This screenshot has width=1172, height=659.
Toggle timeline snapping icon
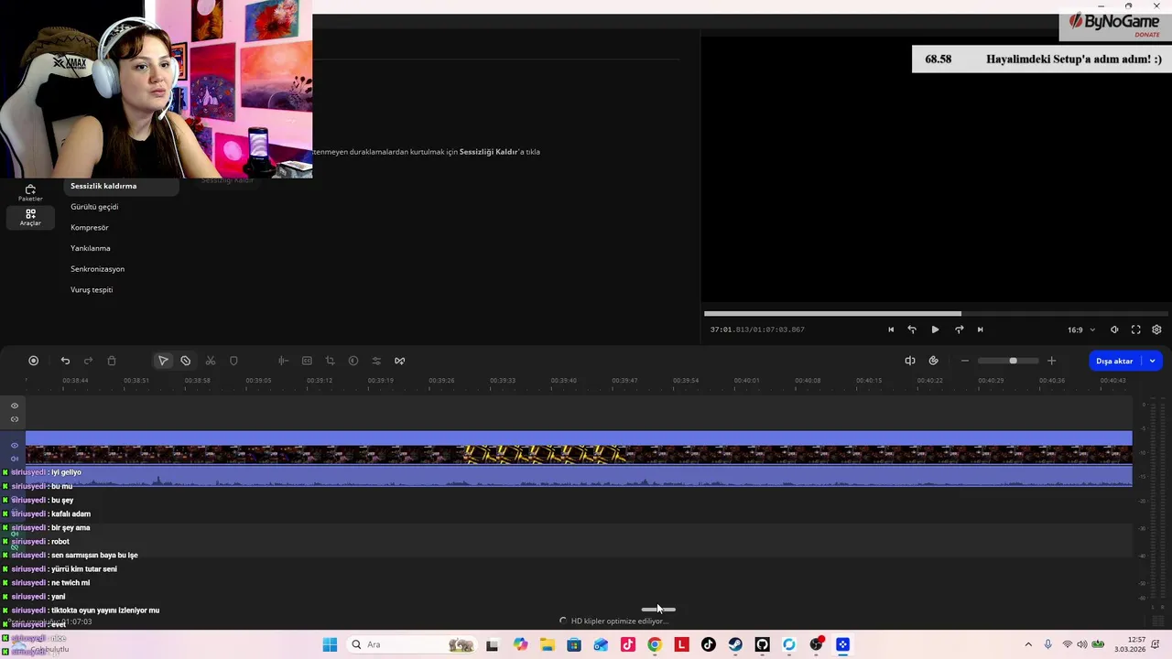[x=910, y=361]
